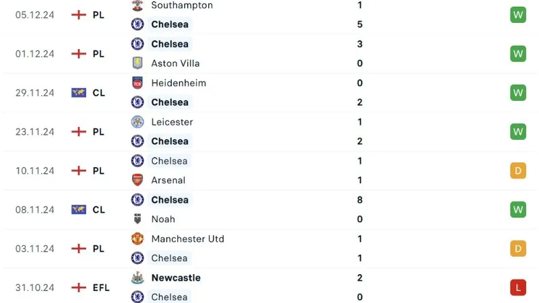The image size is (539, 303).
Task: Click the Manchester Utd club crest
Action: (x=137, y=239)
